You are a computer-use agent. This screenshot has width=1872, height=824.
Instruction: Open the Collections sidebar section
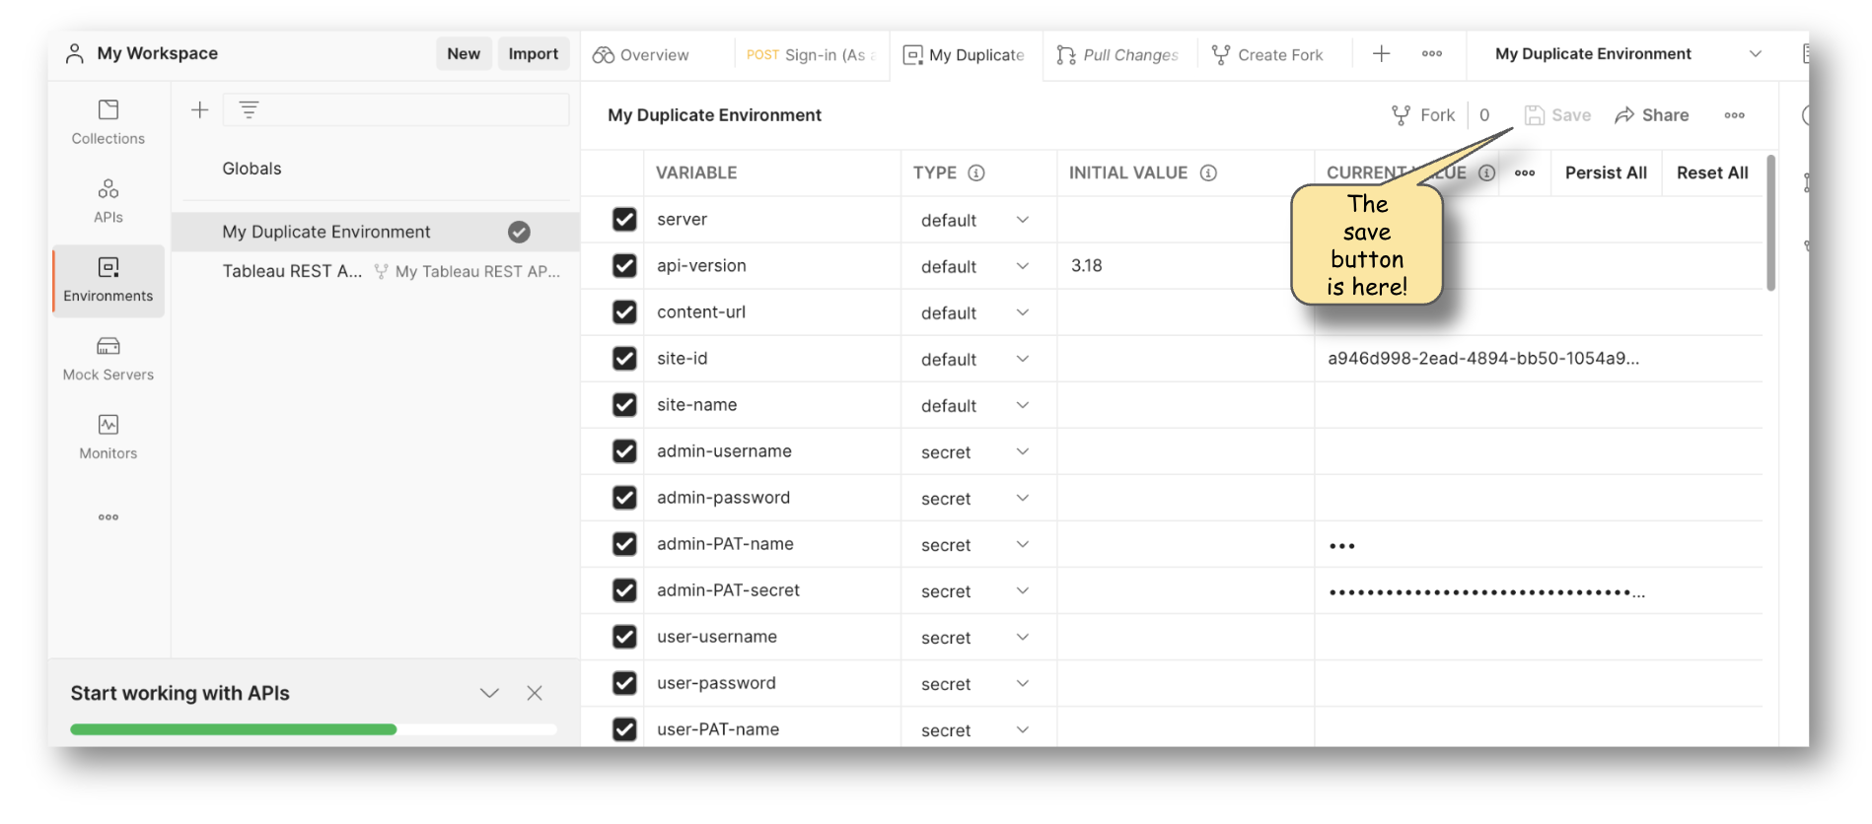(108, 122)
